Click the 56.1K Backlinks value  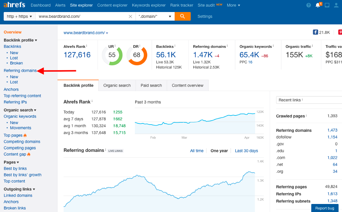click(166, 55)
